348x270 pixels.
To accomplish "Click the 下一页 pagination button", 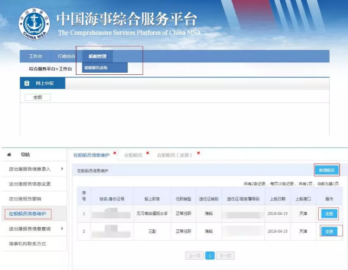I will [x=225, y=256].
